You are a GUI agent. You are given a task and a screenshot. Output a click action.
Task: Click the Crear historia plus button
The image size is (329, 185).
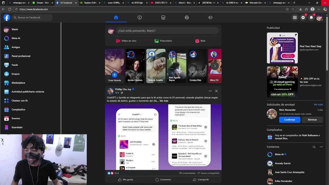115,75
